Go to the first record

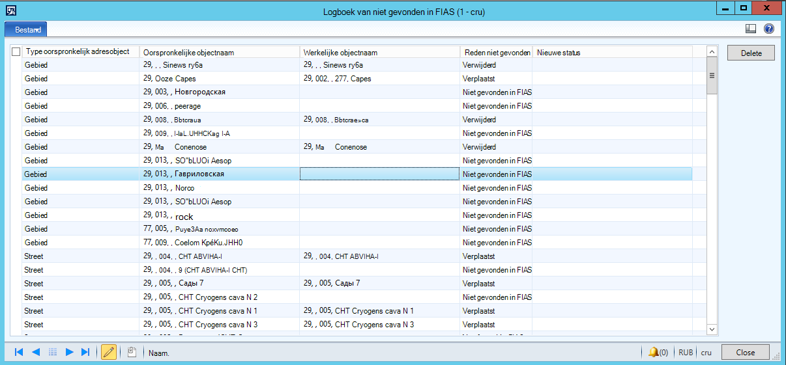click(x=19, y=352)
